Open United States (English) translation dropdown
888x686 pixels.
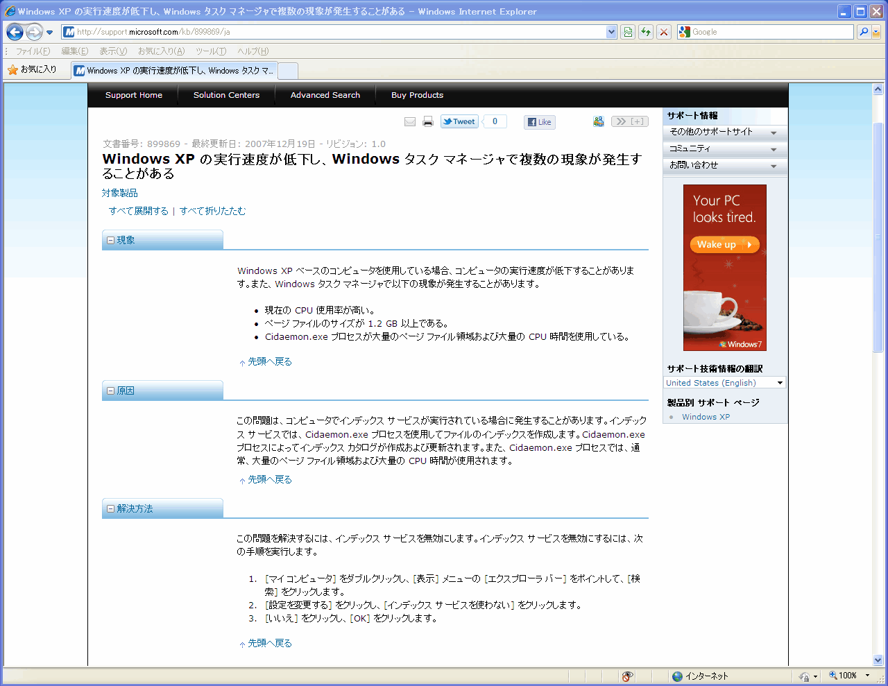coord(725,383)
